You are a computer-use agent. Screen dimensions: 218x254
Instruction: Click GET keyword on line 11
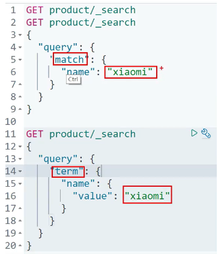35,134
